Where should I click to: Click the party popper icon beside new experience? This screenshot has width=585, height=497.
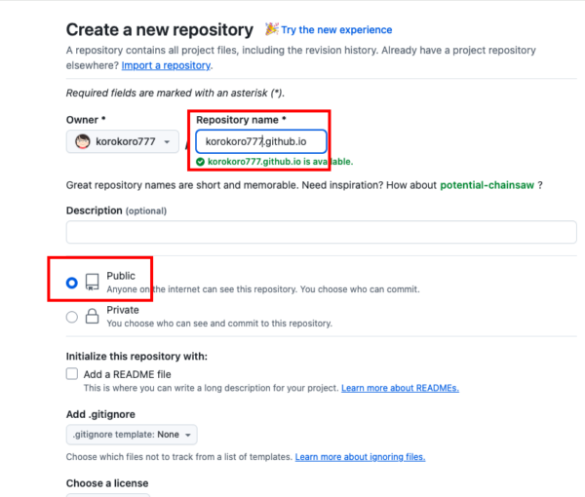tap(272, 28)
